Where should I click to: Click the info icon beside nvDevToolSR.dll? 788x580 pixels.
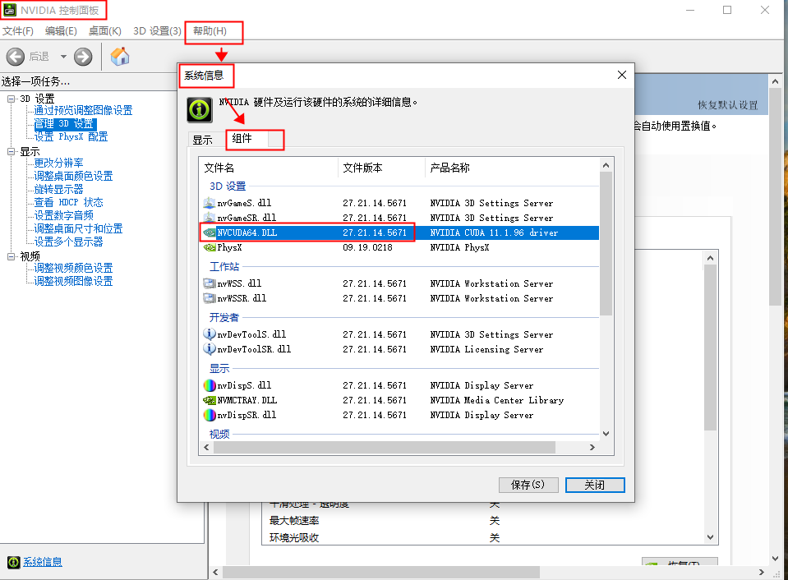click(209, 349)
